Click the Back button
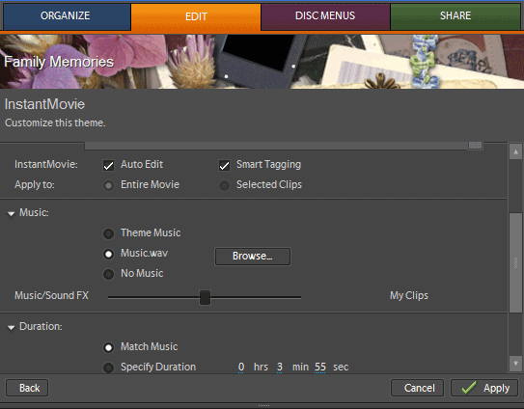Viewport: 524px width, 409px height. click(27, 388)
